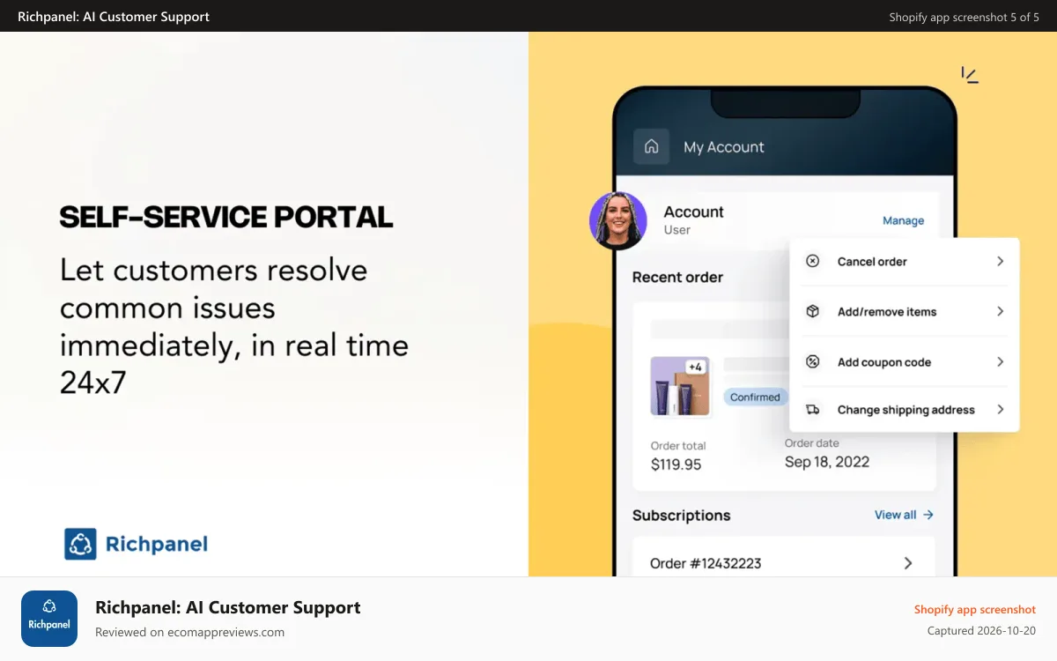Open subscription Order #12432223
1057x661 pixels.
(784, 562)
